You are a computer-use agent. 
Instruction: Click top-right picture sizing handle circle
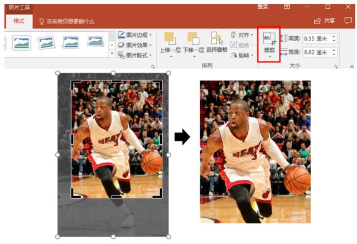[x=168, y=73]
